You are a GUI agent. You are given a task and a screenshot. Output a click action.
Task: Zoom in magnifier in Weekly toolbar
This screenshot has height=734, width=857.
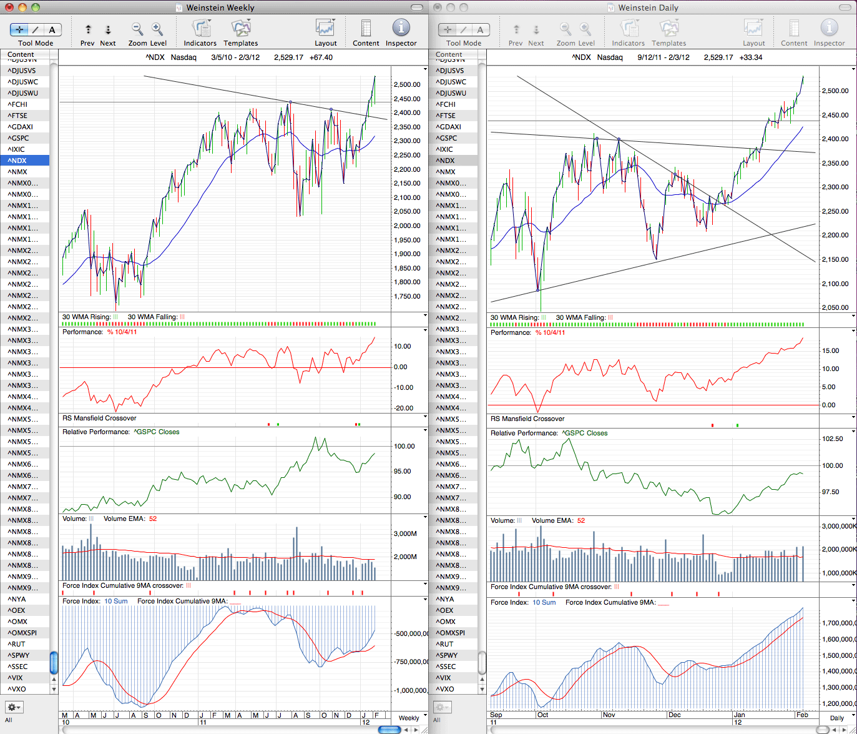point(157,29)
